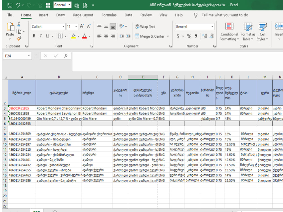The width and height of the screenshot is (283, 212).
Task: Click the Save icon in quick access toolbar
Action: click(x=10, y=5)
